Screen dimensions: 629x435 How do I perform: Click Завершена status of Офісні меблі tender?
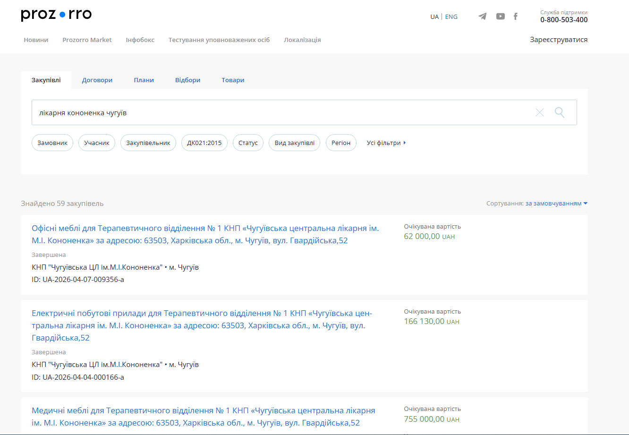tap(49, 255)
